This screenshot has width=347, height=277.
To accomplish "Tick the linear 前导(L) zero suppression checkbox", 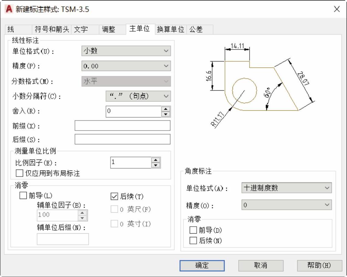I will (x=23, y=196).
